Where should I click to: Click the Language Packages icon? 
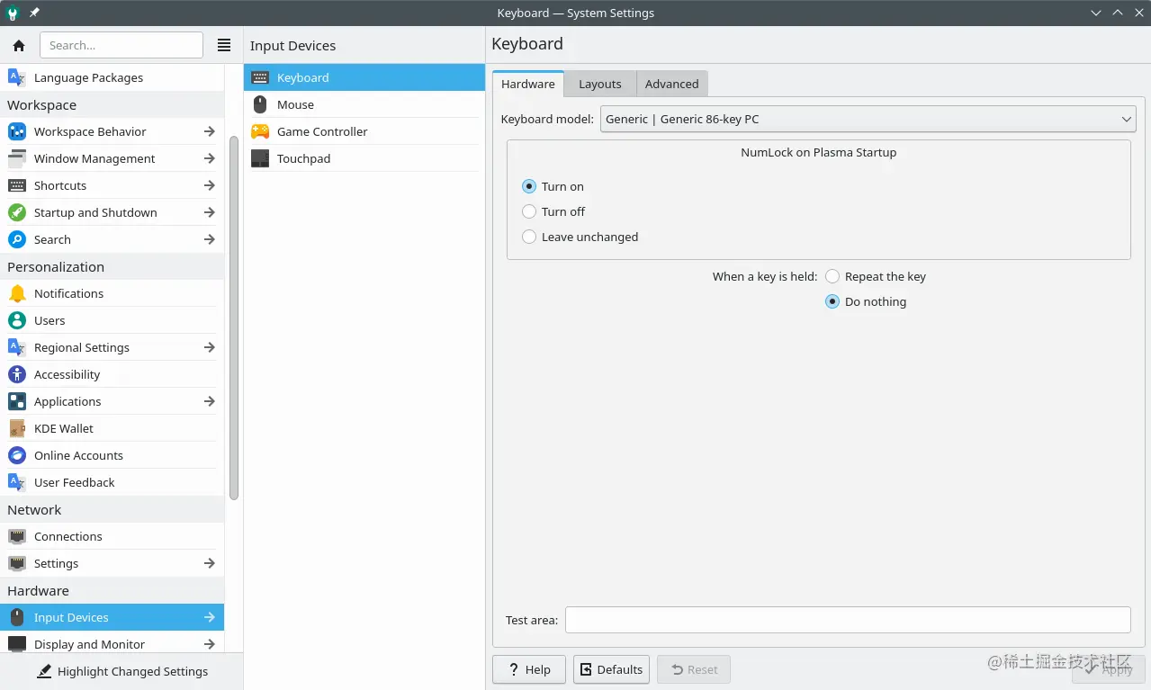click(17, 77)
